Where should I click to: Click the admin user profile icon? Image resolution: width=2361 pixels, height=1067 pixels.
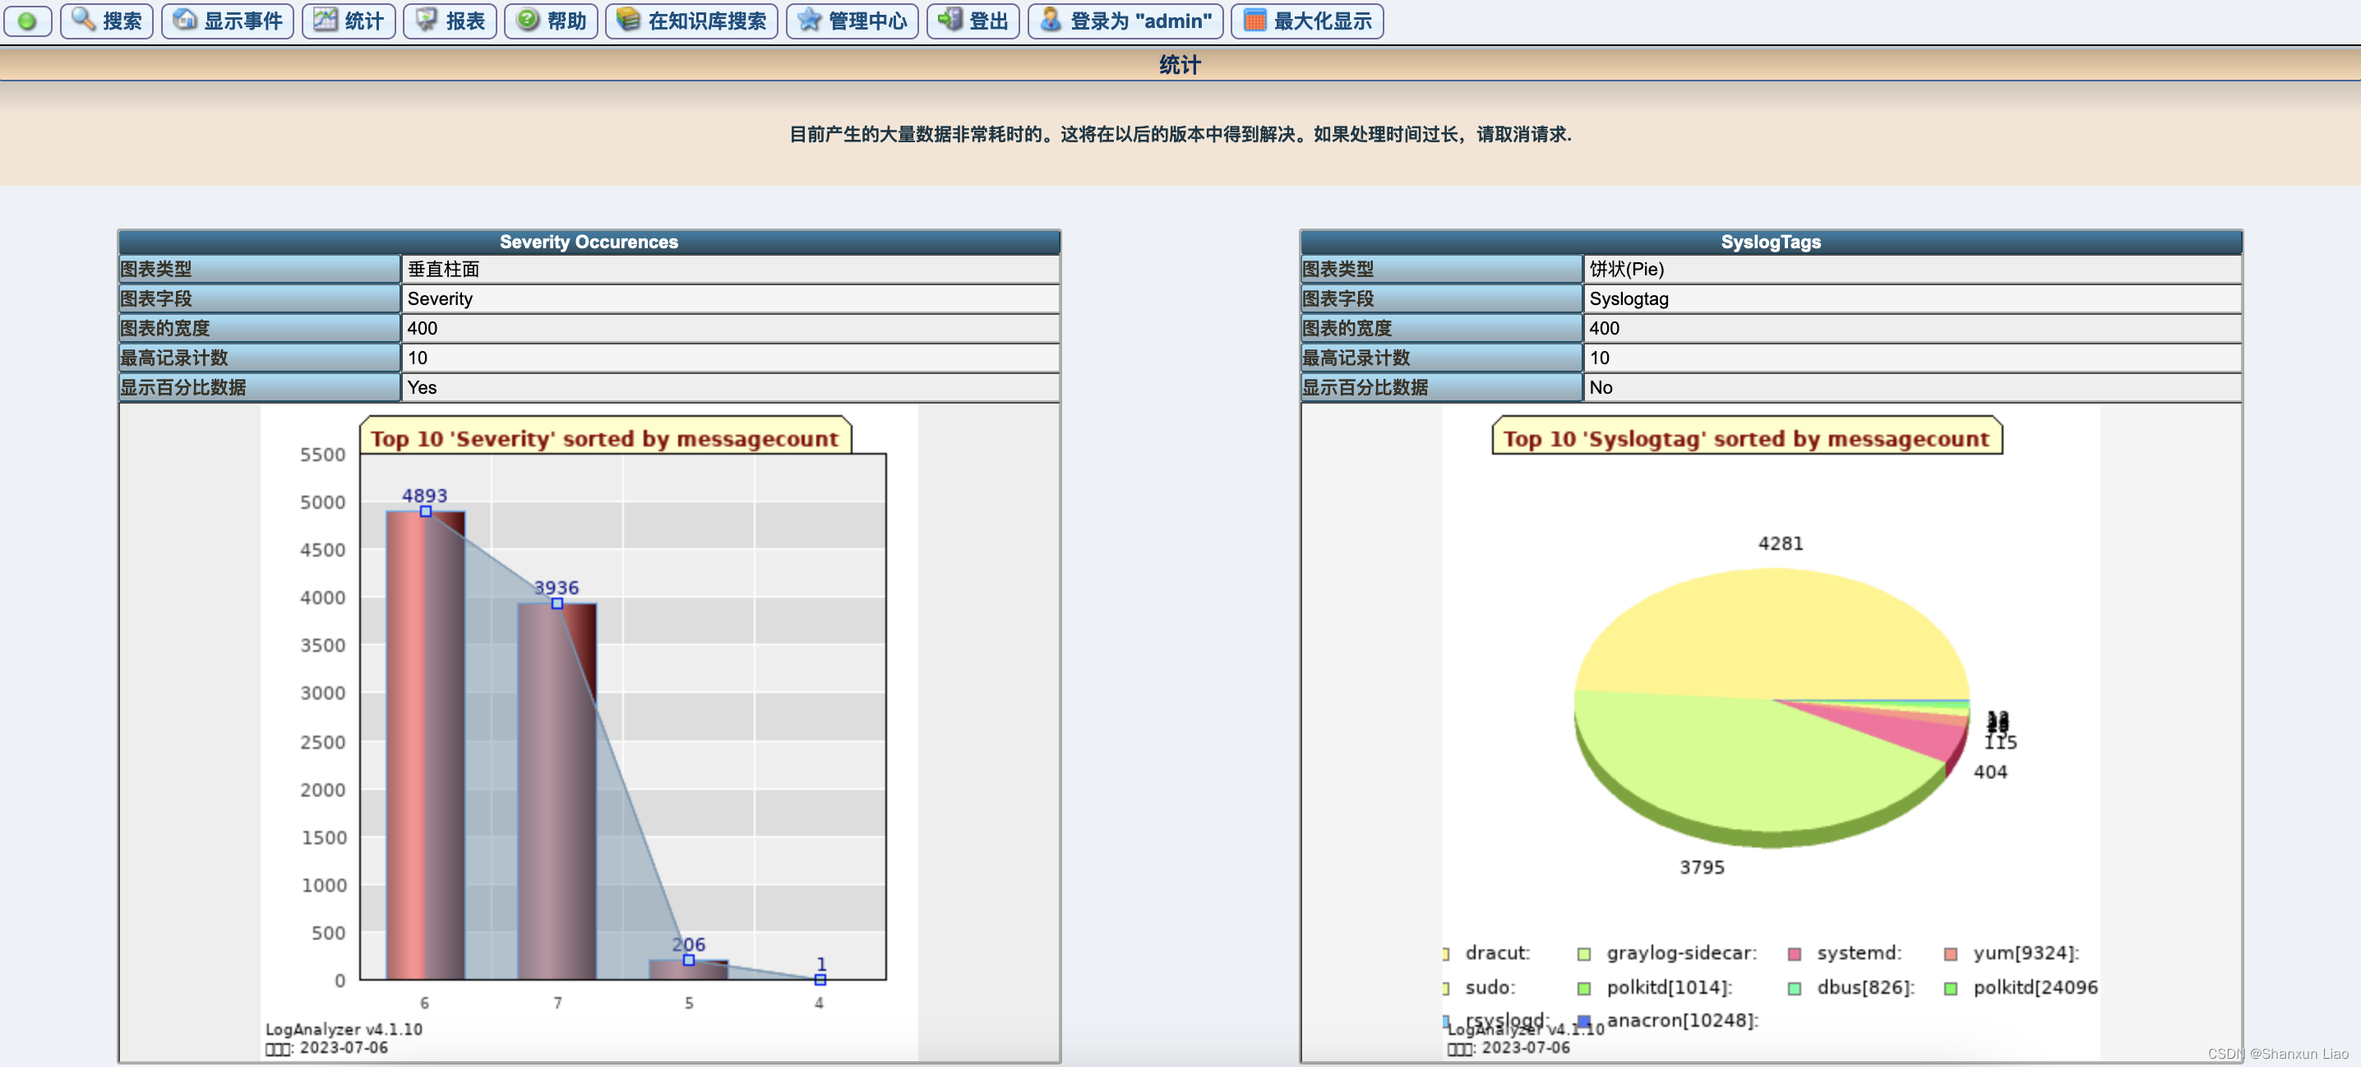[1051, 21]
